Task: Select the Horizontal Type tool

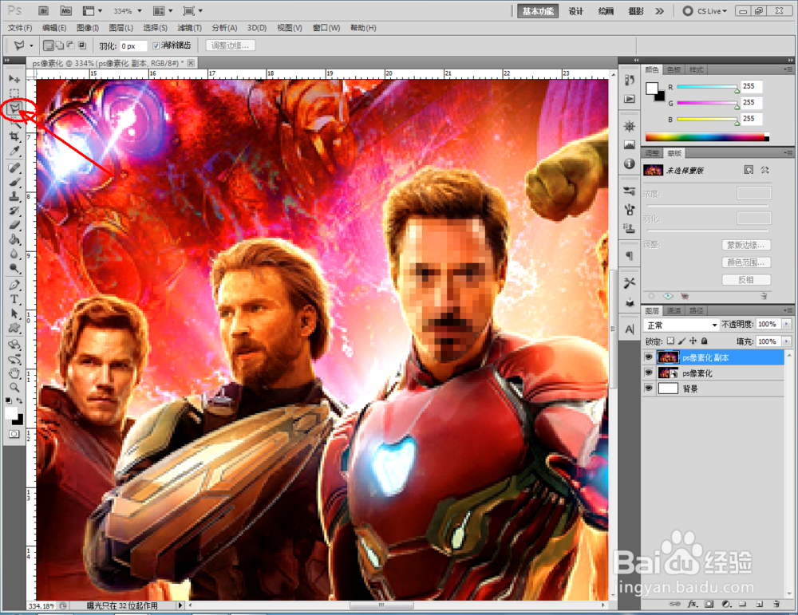Action: (14, 299)
